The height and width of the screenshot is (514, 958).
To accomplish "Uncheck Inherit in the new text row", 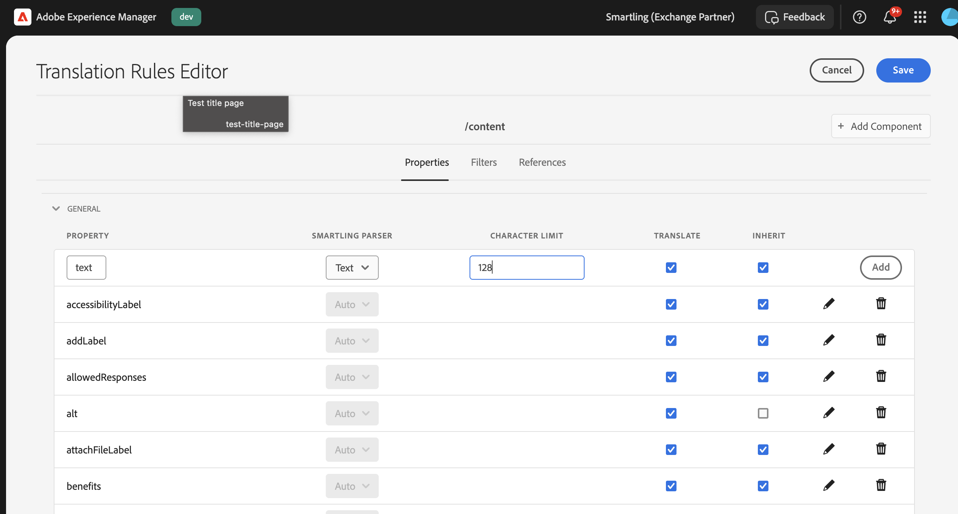I will pyautogui.click(x=763, y=268).
